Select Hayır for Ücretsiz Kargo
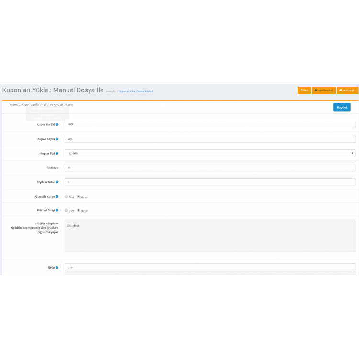Screen dimensions: 359x359 click(x=79, y=197)
